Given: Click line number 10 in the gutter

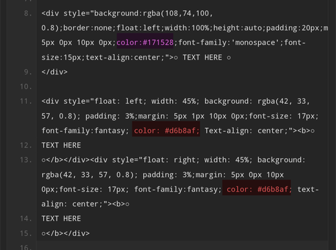Looking at the screenshot, I should click(26, 86).
